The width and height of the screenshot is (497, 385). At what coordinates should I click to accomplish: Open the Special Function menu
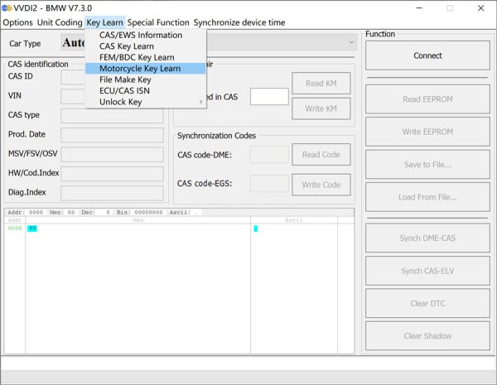[x=157, y=22]
